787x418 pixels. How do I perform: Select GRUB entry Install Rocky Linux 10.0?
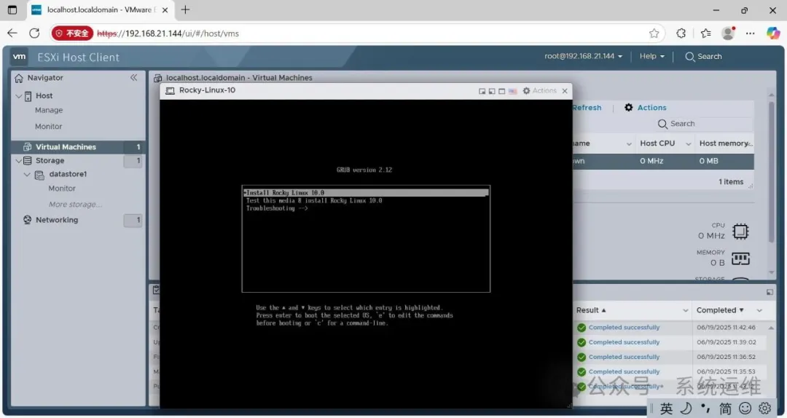(365, 193)
